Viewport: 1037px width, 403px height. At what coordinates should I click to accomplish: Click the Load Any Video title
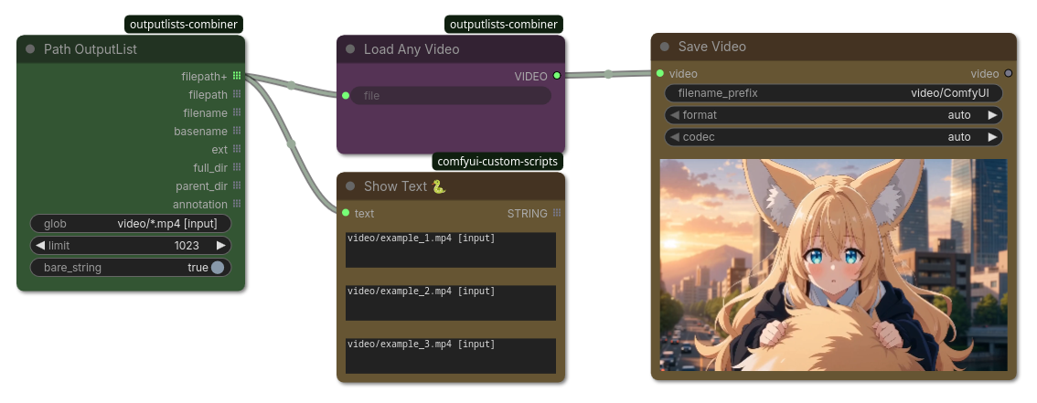[412, 49]
